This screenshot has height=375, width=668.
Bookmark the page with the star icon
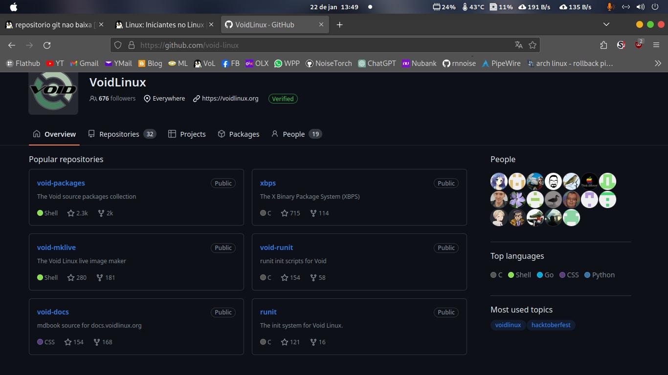coord(533,45)
